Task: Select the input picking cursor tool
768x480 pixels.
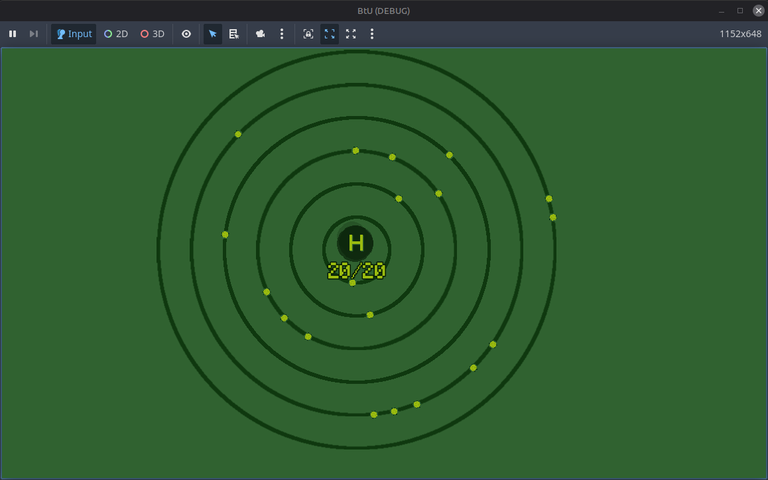Action: (213, 34)
